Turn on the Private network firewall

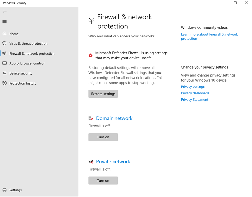103,181
